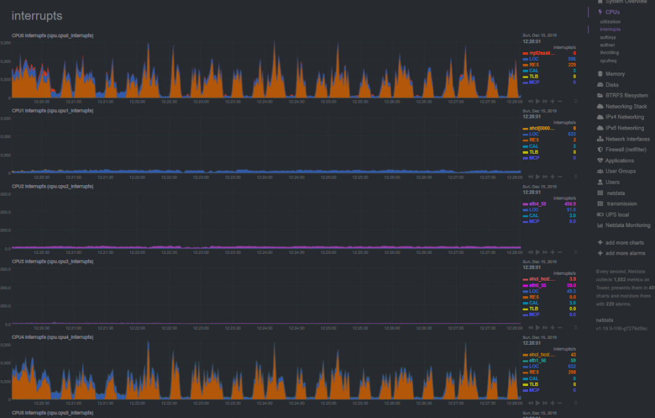Play the CPU2 interrupts chart
The image size is (655, 418).
[538, 252]
